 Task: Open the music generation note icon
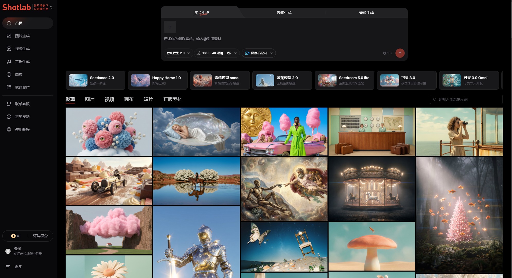coord(9,62)
